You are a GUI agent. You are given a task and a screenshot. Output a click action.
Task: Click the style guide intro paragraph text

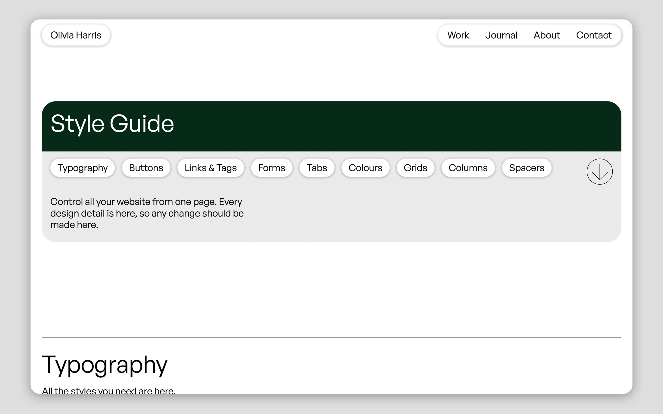tap(147, 213)
